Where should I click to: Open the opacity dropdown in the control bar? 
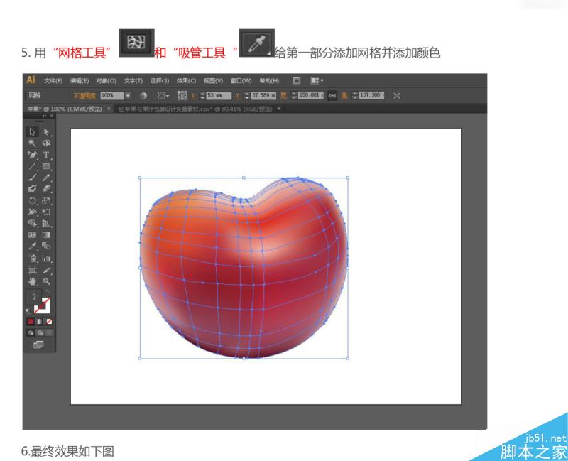[128, 94]
